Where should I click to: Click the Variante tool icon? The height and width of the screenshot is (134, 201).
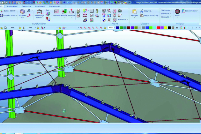coord(71,12)
